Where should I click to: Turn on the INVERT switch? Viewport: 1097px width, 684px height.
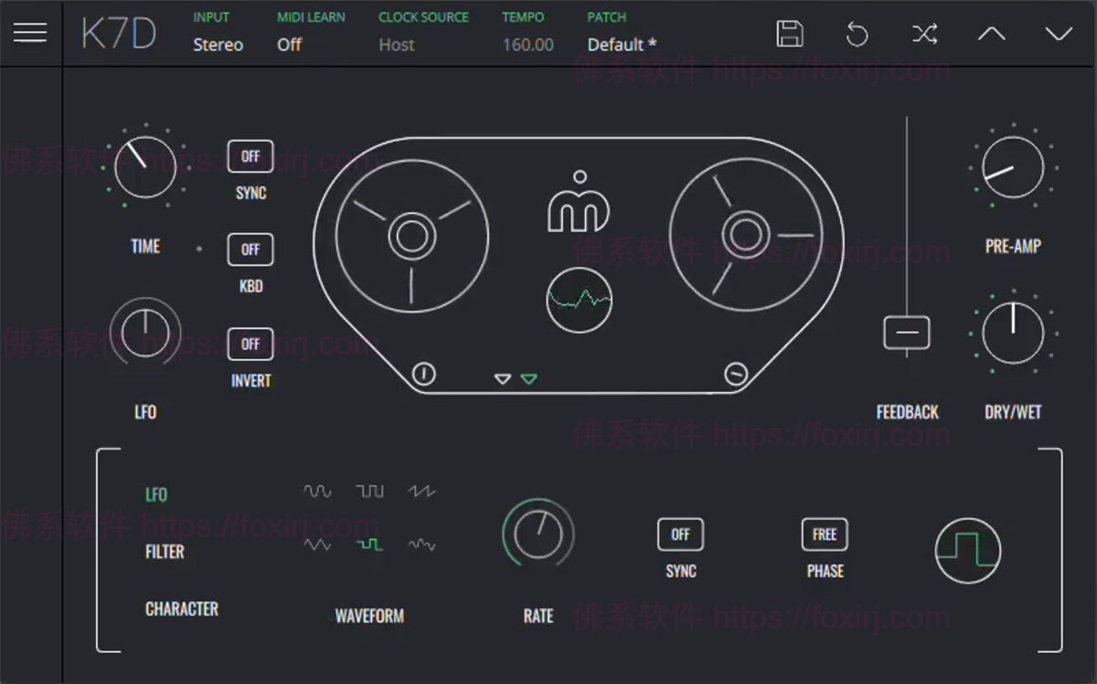coord(250,343)
